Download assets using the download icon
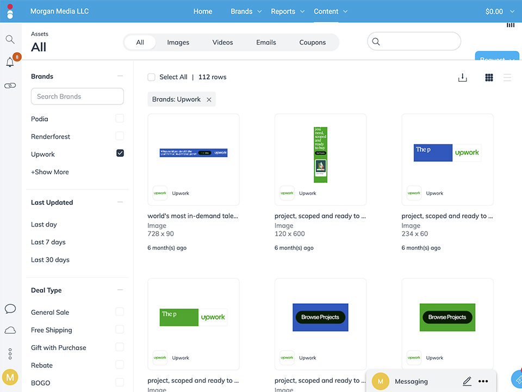Image resolution: width=522 pixels, height=392 pixels. click(462, 78)
